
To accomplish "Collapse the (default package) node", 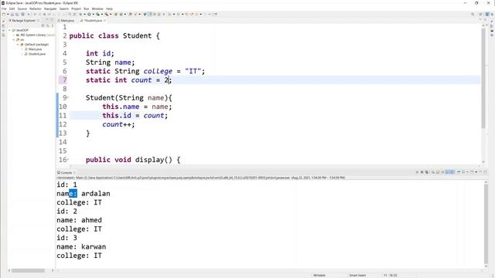I will [x=18, y=45].
